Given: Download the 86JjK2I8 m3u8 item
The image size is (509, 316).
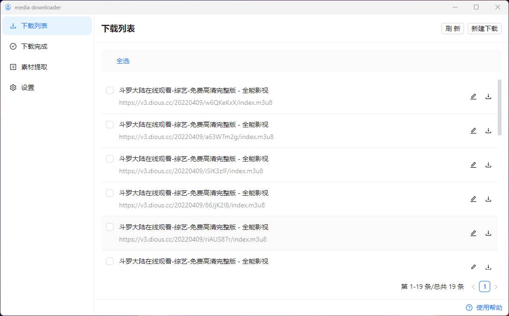Looking at the screenshot, I should pyautogui.click(x=488, y=198).
